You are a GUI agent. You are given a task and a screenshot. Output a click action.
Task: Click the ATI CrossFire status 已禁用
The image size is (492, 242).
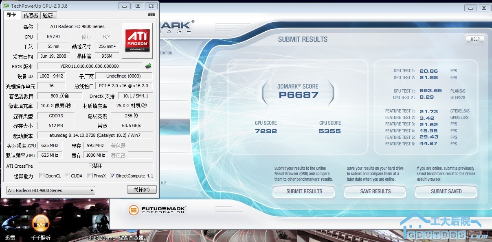pyautogui.click(x=95, y=166)
